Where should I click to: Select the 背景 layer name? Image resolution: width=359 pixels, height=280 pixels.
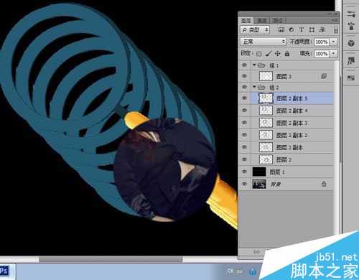[276, 185]
